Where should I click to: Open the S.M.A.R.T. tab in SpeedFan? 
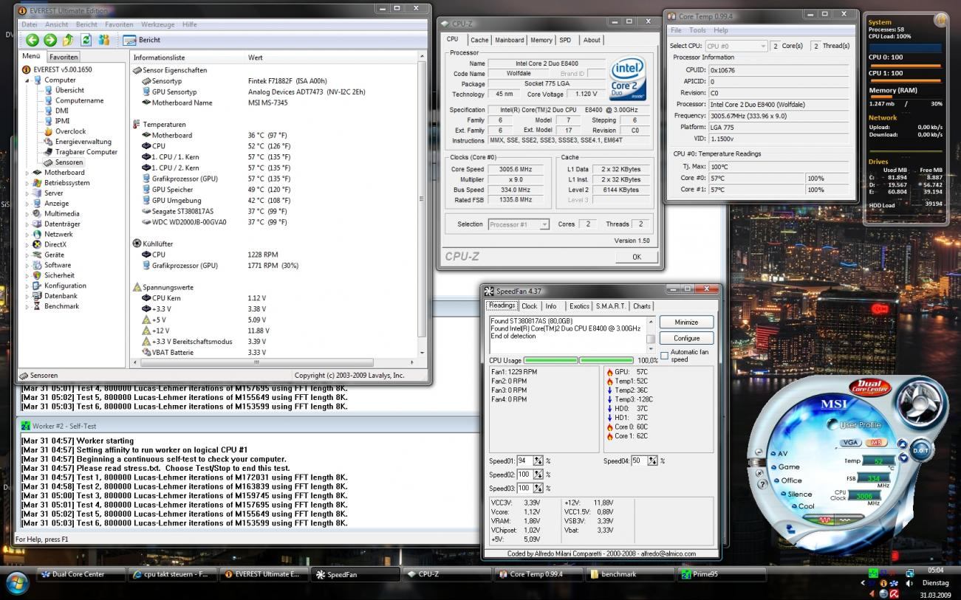(x=611, y=306)
